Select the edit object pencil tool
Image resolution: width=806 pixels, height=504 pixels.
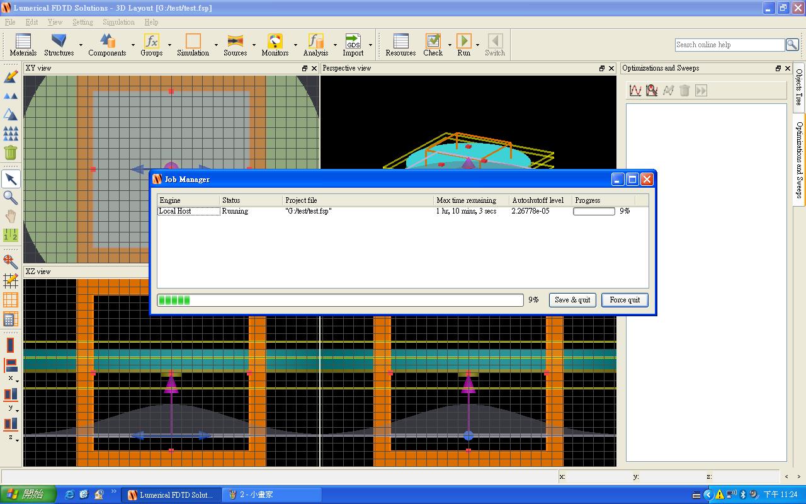(x=11, y=77)
